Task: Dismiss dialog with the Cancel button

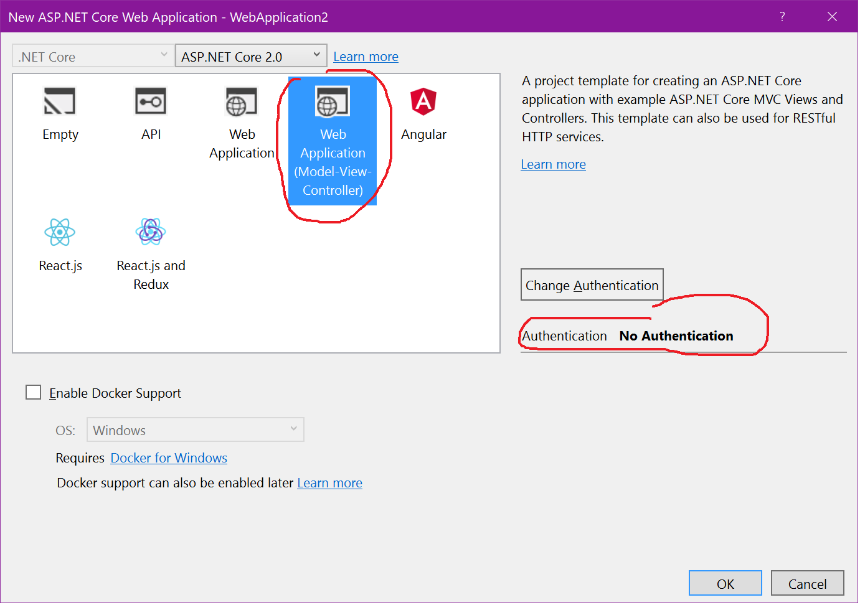Action: [x=808, y=583]
